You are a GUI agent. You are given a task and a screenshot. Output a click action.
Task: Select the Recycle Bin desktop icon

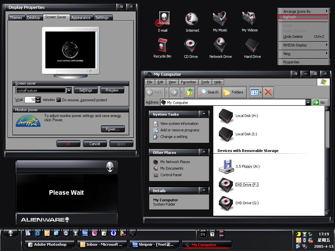[x=163, y=48]
